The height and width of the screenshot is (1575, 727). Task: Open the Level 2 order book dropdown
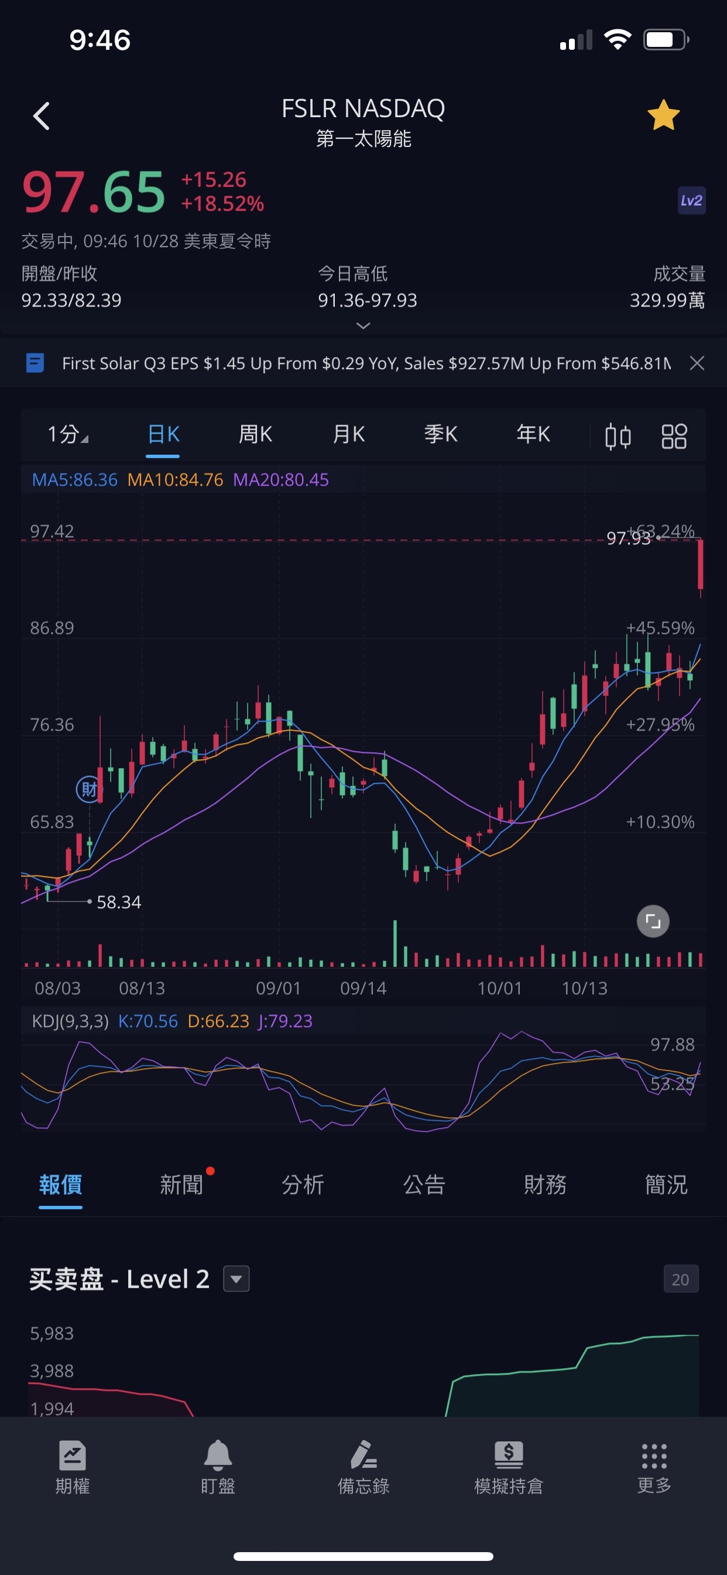pos(236,1279)
